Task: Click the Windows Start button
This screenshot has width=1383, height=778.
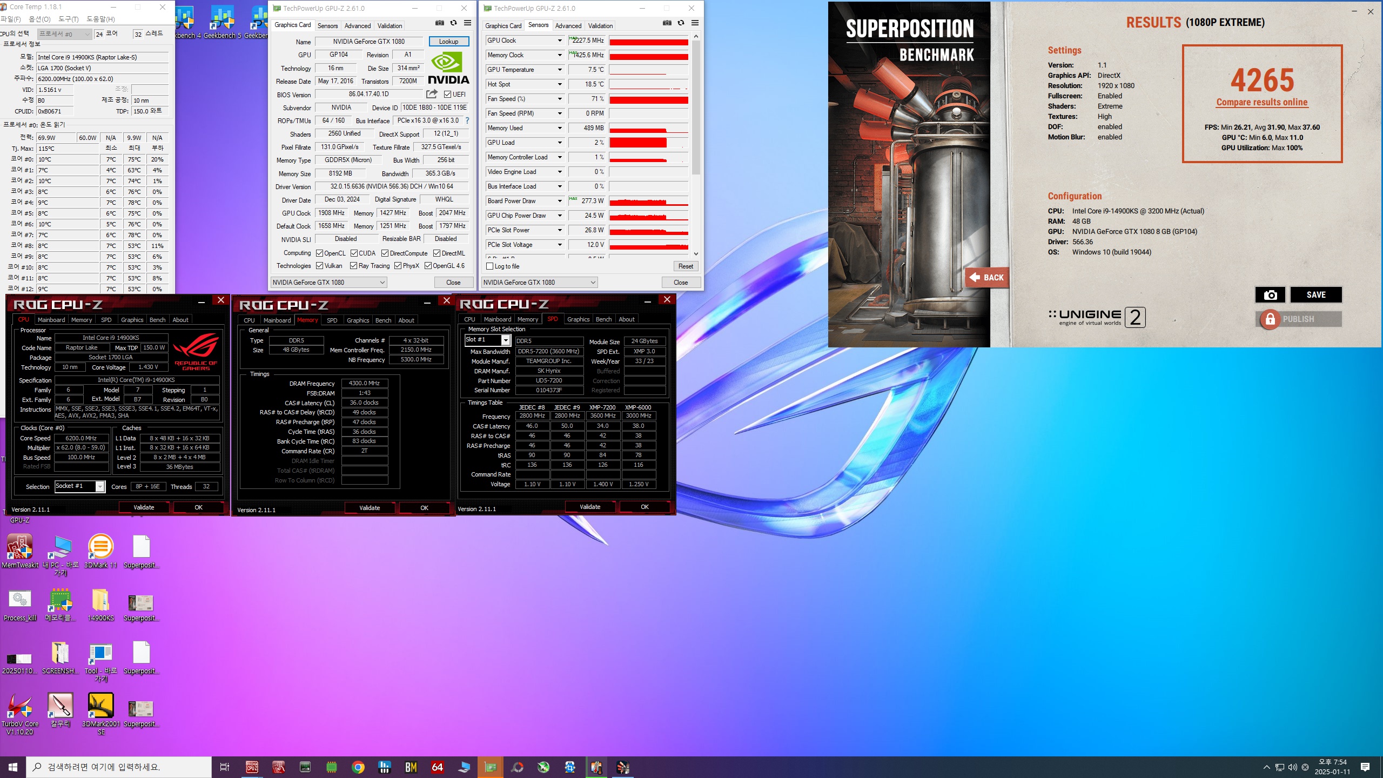Action: (x=13, y=767)
